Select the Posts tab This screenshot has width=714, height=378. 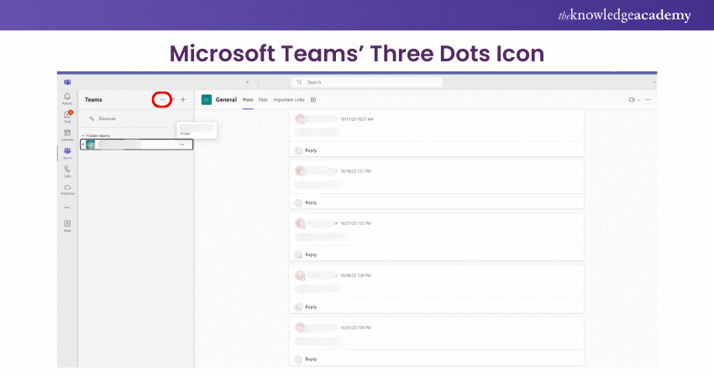248,99
